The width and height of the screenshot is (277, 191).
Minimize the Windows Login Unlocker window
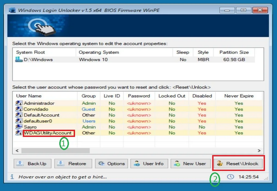227,10
